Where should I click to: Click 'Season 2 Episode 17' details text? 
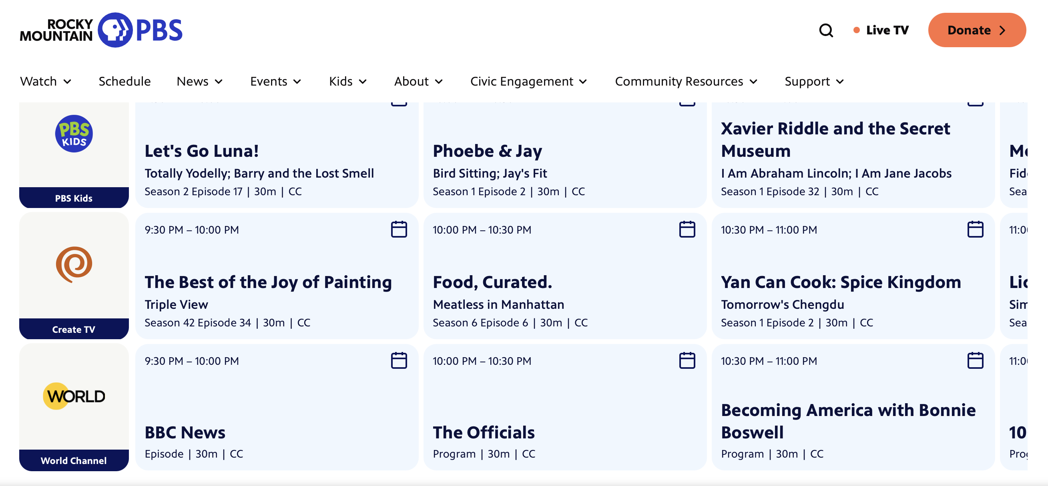[194, 191]
